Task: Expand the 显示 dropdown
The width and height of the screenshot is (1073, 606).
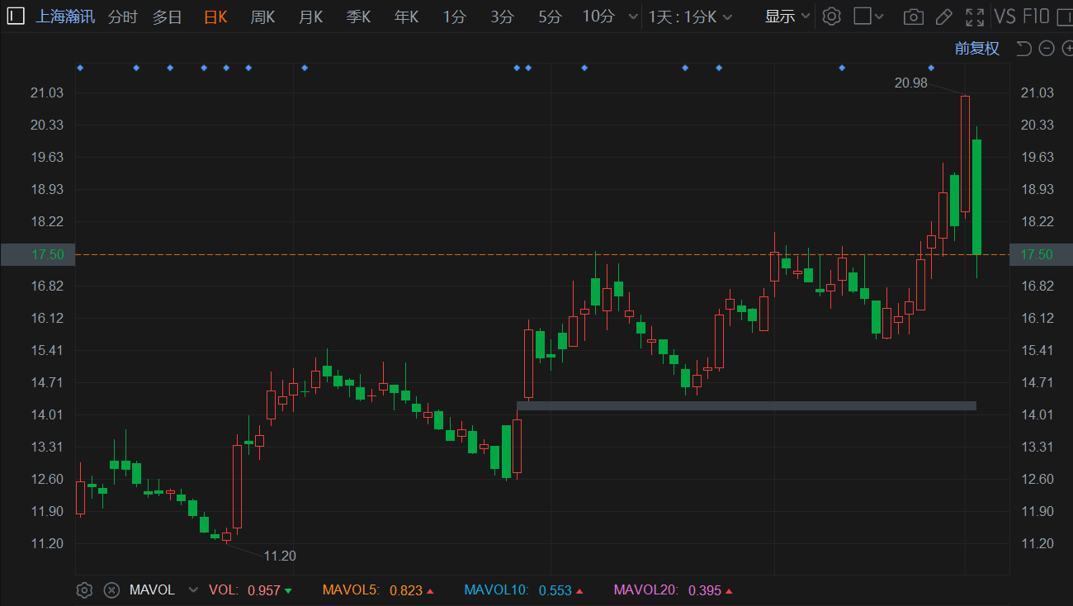Action: click(787, 17)
